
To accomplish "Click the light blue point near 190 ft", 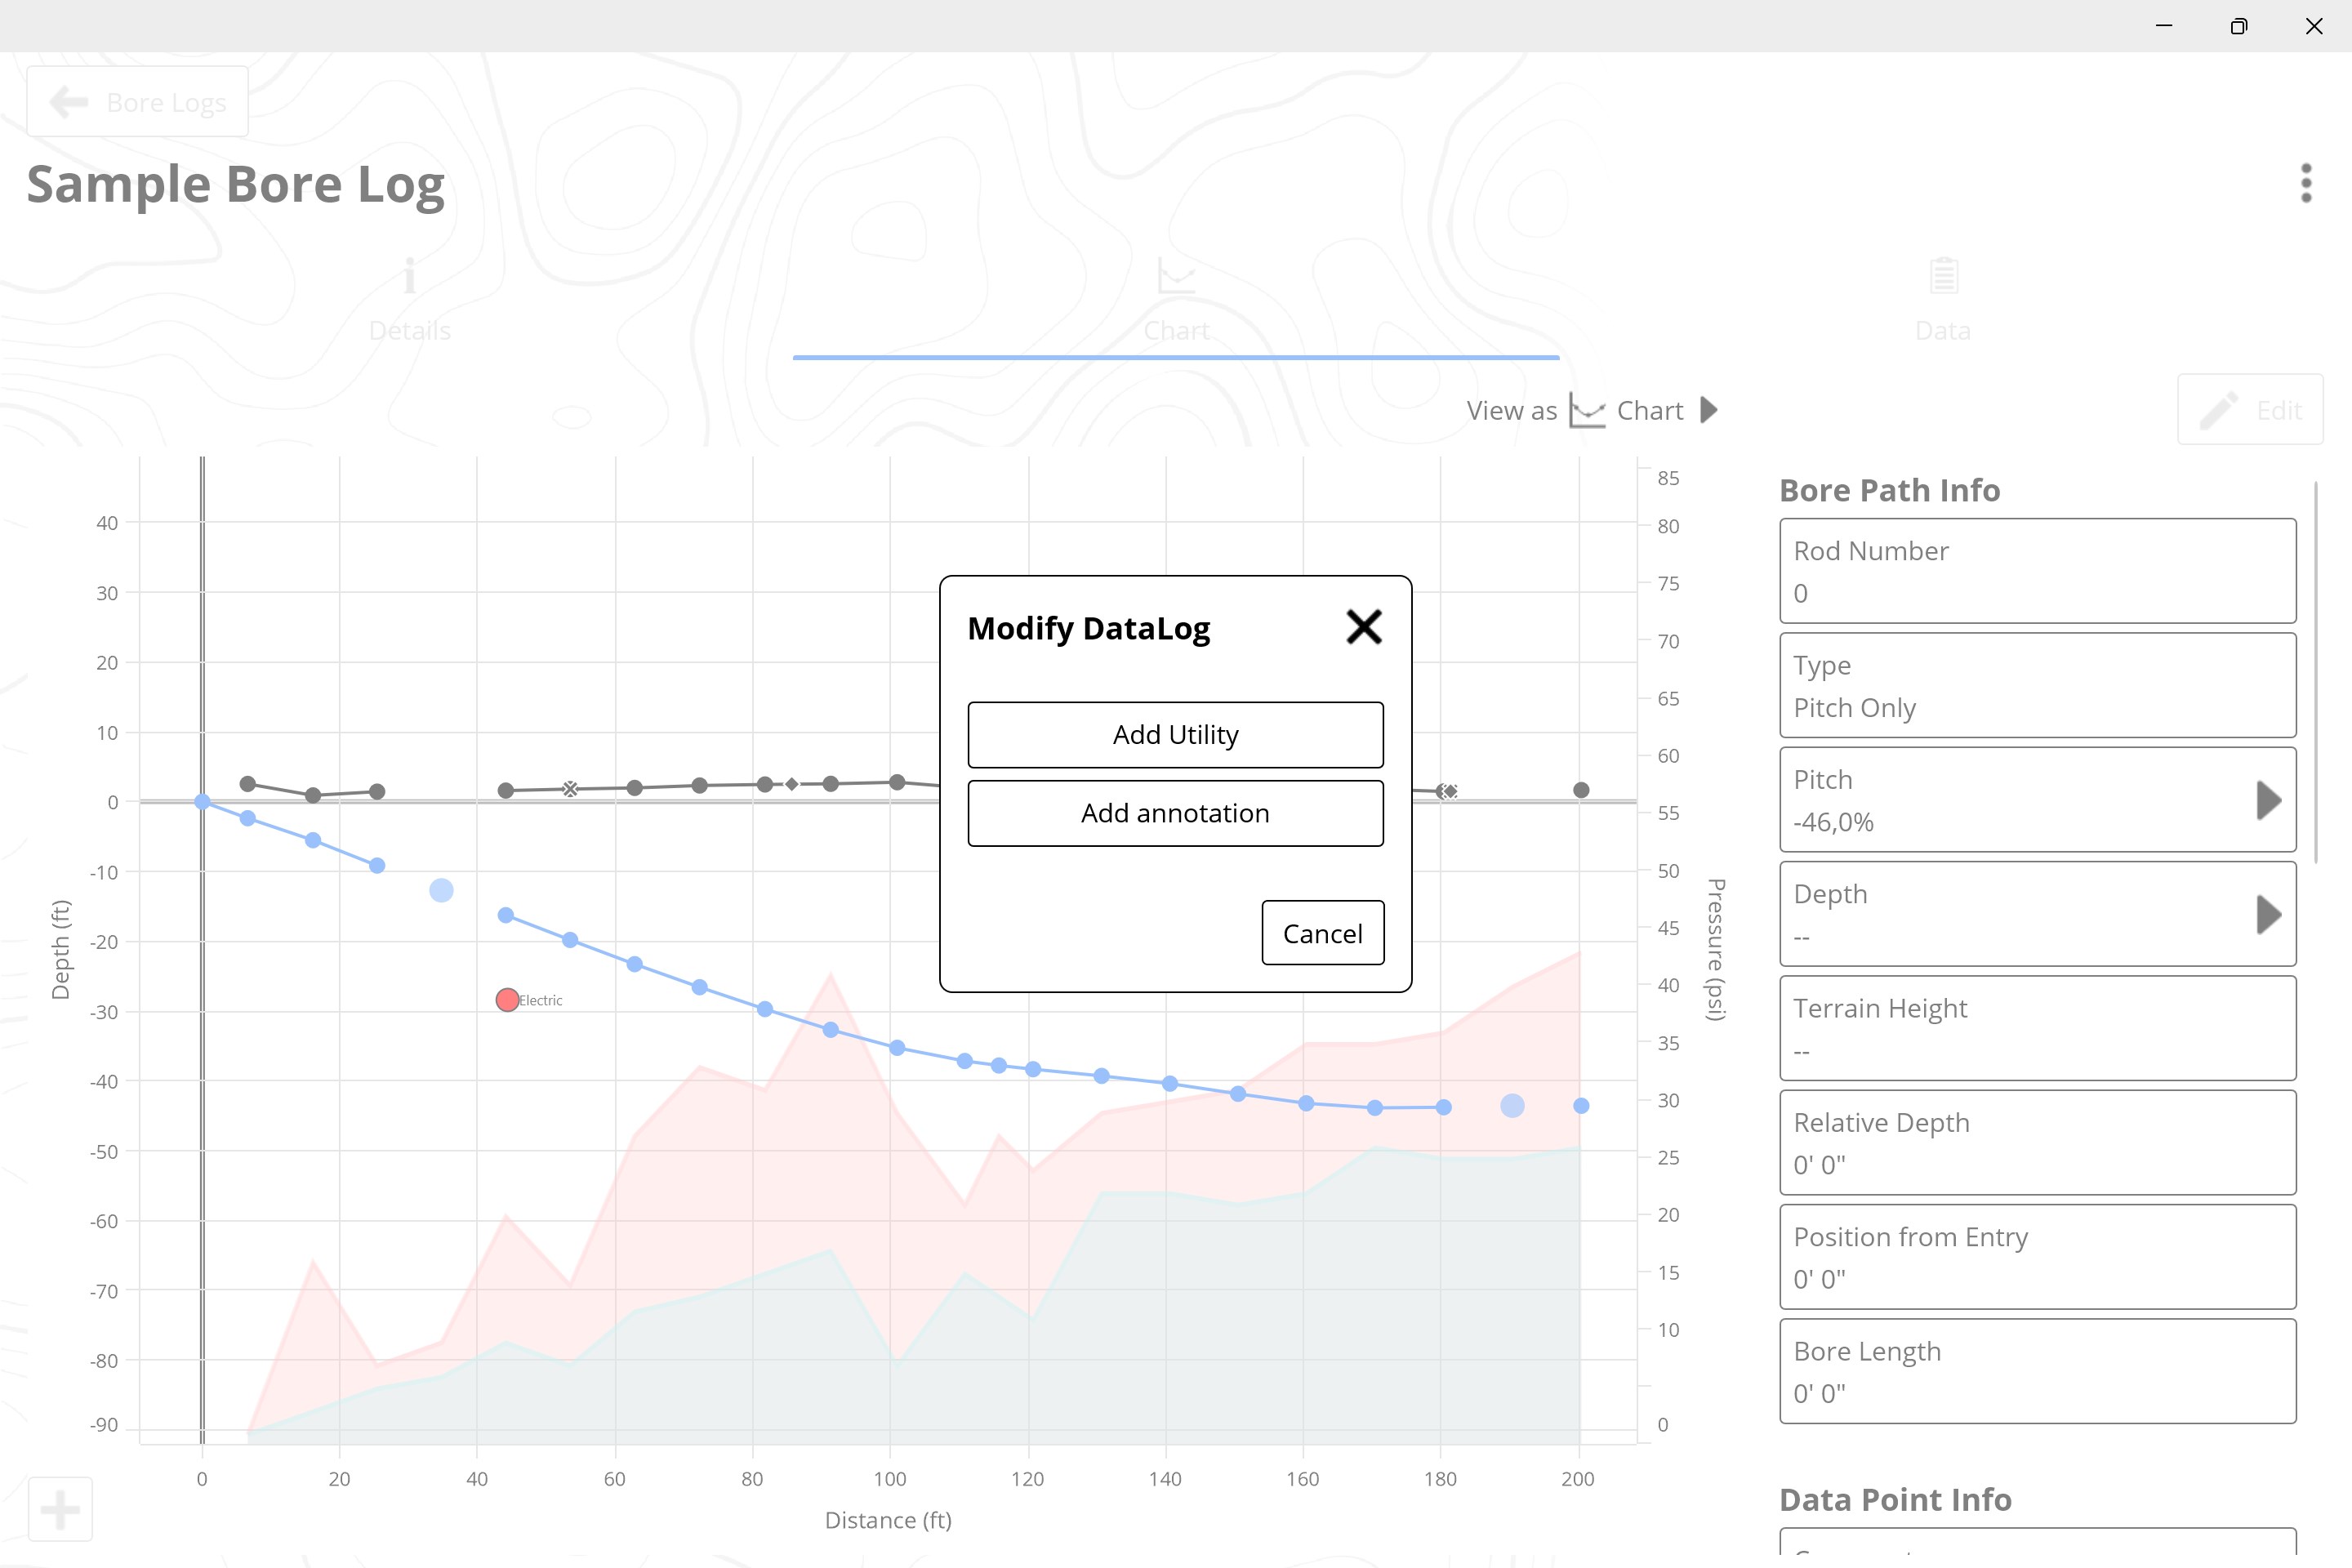I will click(x=1512, y=1105).
